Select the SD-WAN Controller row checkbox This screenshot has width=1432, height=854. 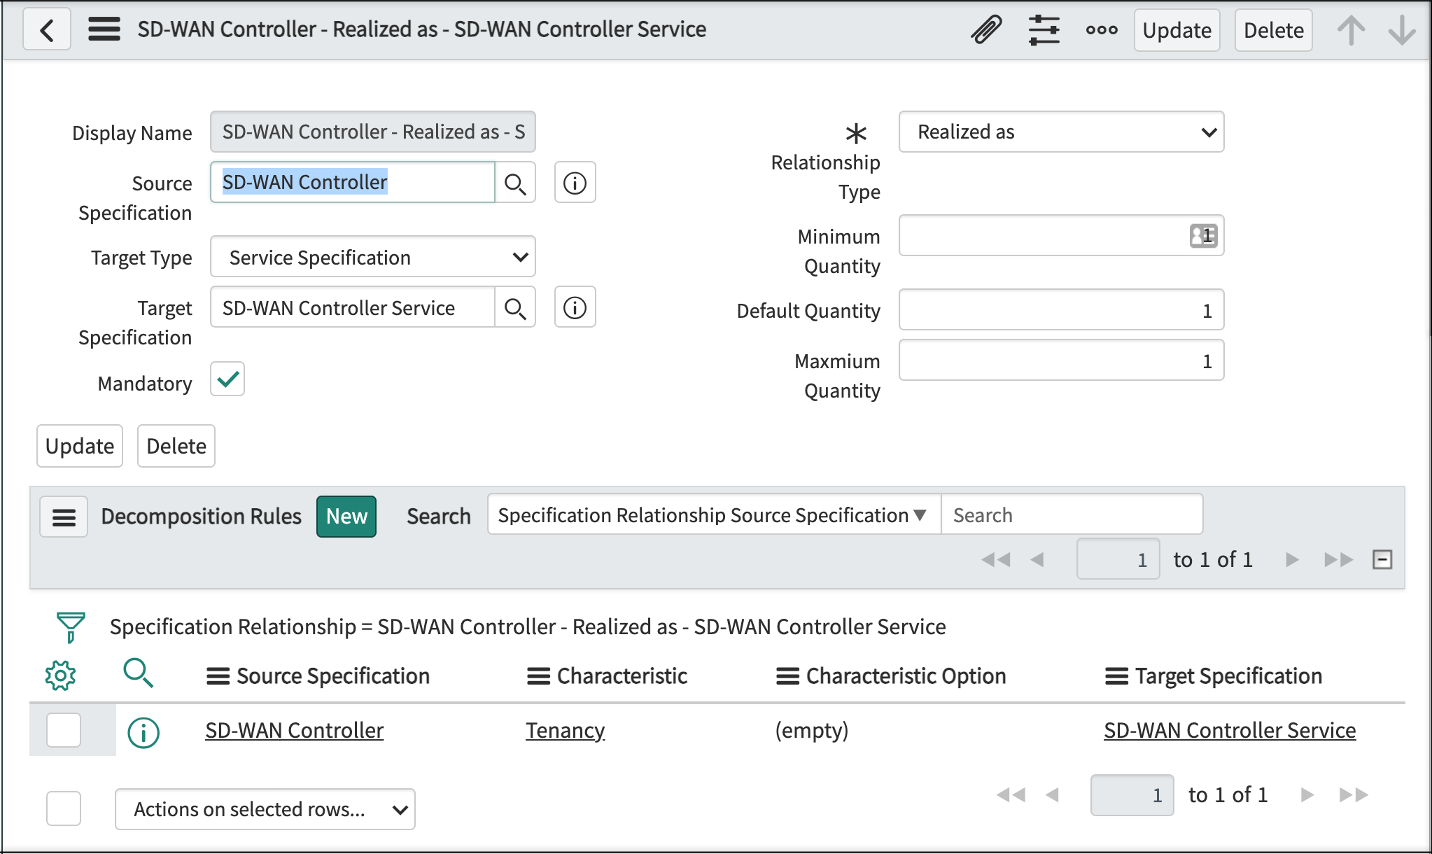tap(64, 730)
